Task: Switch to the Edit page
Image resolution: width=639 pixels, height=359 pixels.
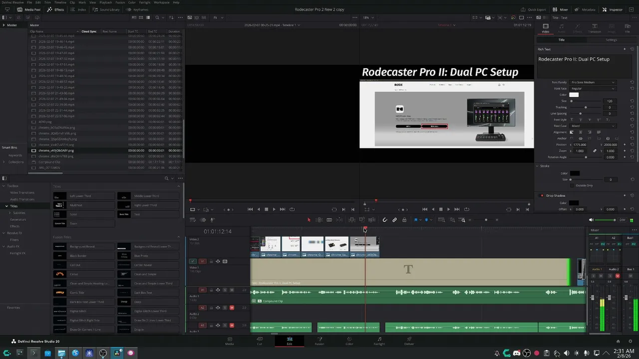Action: click(x=289, y=341)
